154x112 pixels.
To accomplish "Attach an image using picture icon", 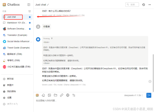I will coord(49,95).
